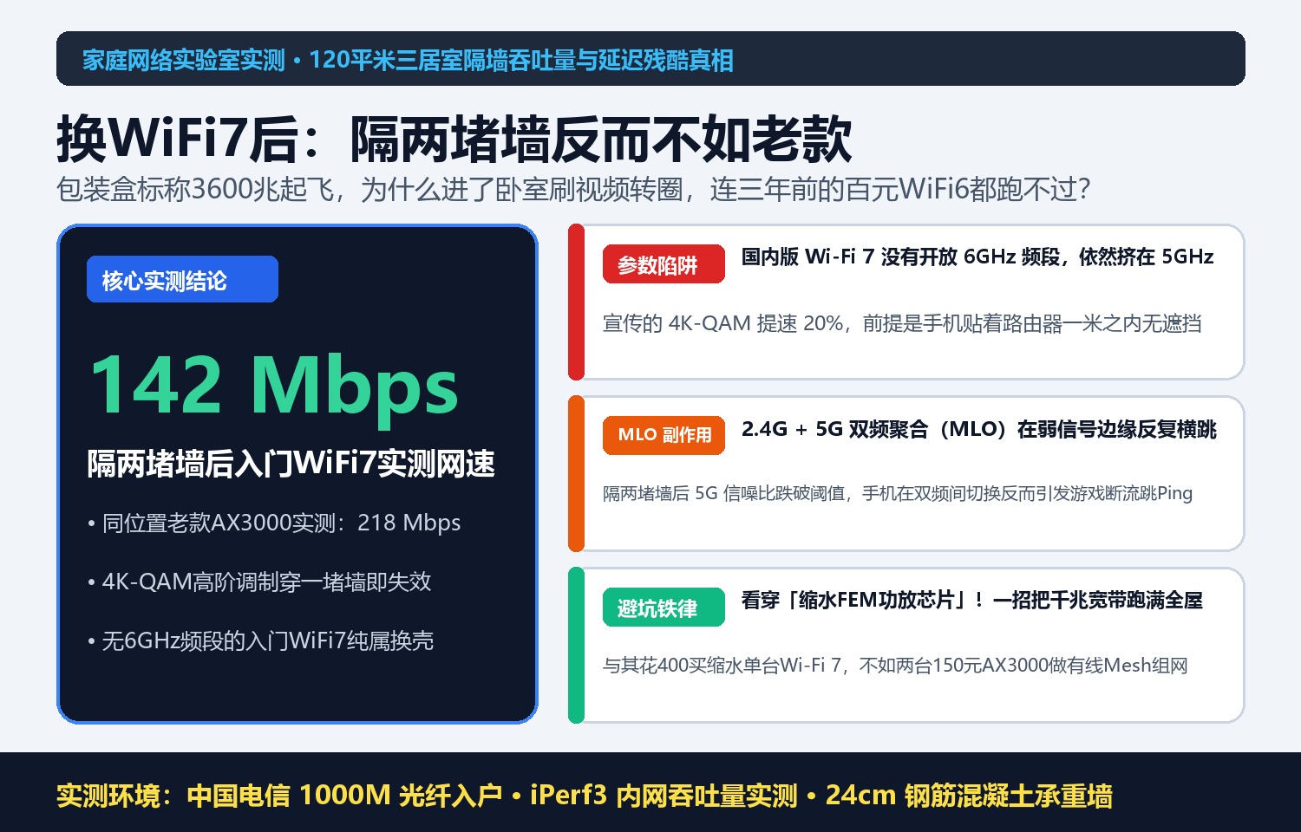
Task: Click the subtitle starting with "包装盒标称3600兆起飞"
Action: (x=573, y=189)
